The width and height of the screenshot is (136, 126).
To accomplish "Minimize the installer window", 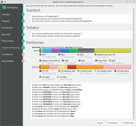I will coord(127,2).
